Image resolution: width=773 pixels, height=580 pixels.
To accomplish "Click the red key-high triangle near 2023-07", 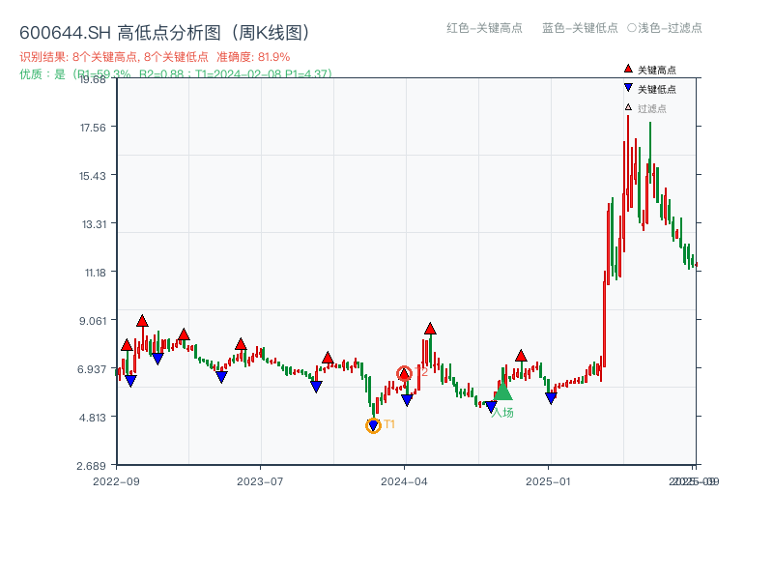I will [239, 344].
